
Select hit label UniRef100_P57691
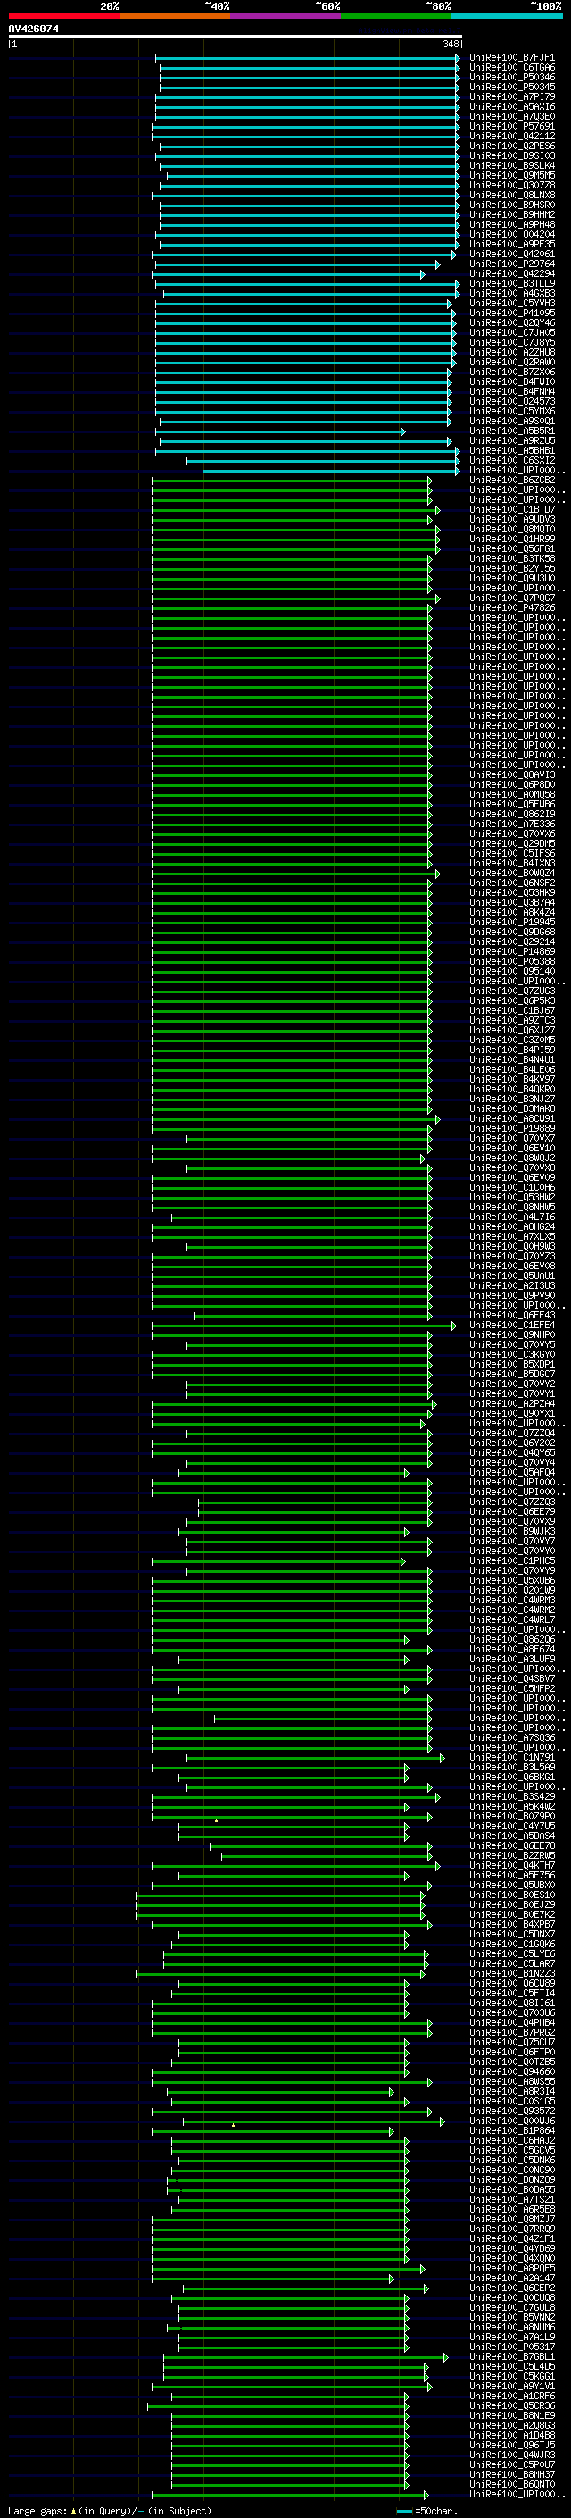coord(512,126)
